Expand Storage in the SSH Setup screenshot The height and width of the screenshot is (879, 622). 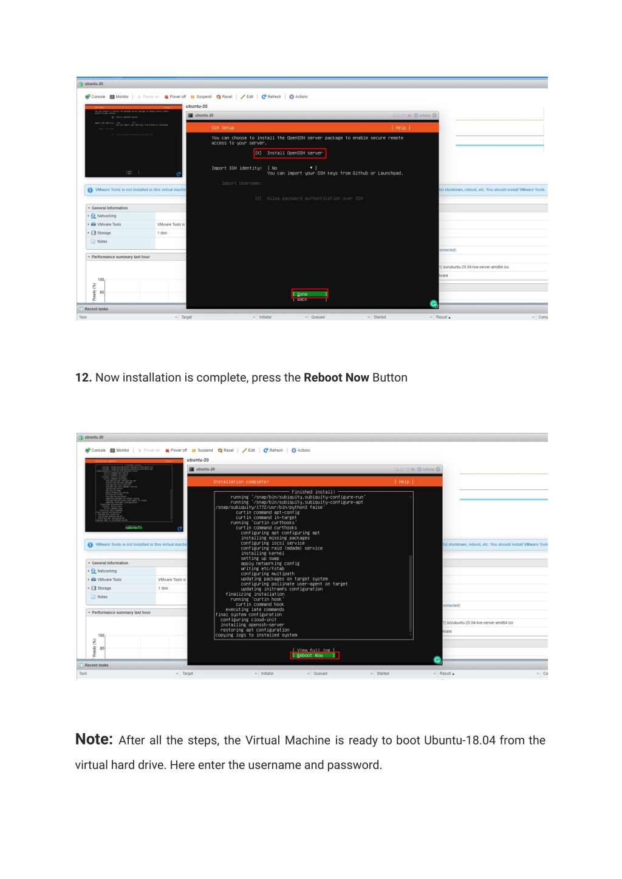(89, 233)
